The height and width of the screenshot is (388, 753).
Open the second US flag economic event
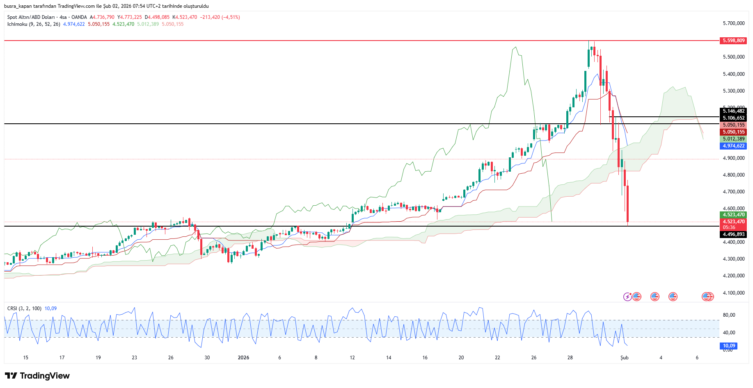tap(655, 296)
